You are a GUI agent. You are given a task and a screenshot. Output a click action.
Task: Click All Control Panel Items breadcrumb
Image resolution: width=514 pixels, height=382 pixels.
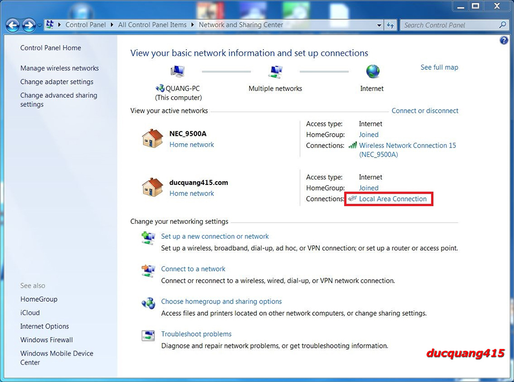tap(152, 25)
